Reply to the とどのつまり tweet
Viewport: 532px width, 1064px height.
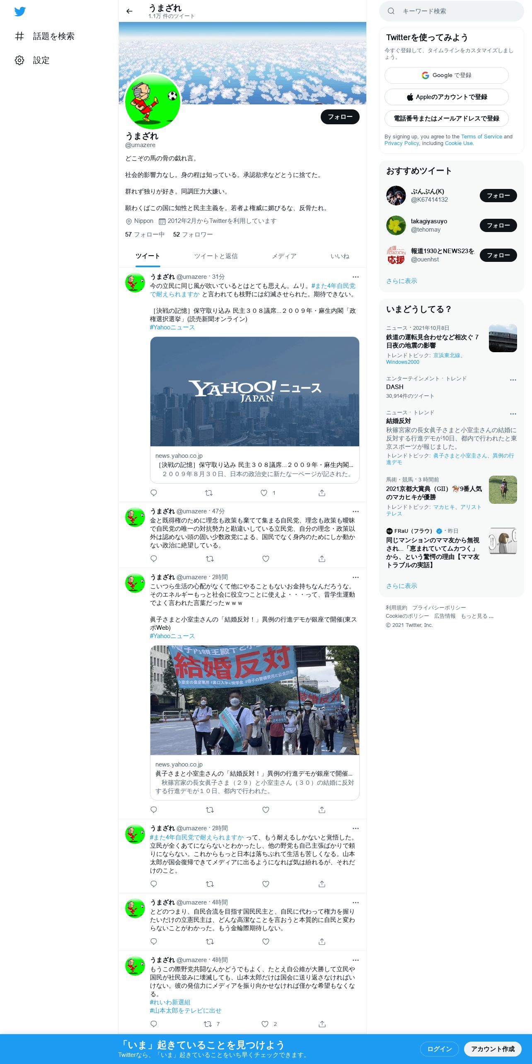tap(154, 941)
